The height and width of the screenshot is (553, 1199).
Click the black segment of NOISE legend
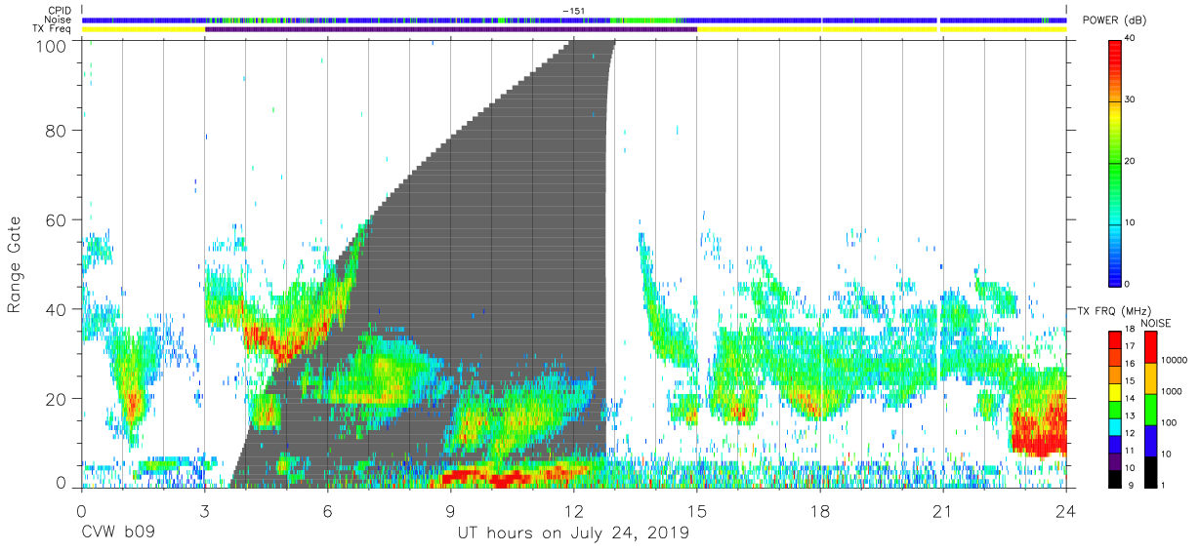(x=1150, y=471)
